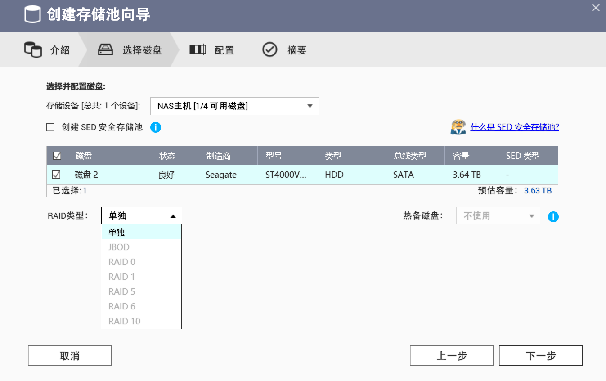Open the 不使用 hot spare dropdown
This screenshot has height=381, width=606.
tap(498, 215)
